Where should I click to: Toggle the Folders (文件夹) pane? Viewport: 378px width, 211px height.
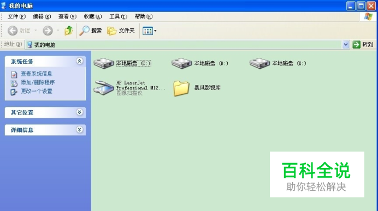click(121, 31)
